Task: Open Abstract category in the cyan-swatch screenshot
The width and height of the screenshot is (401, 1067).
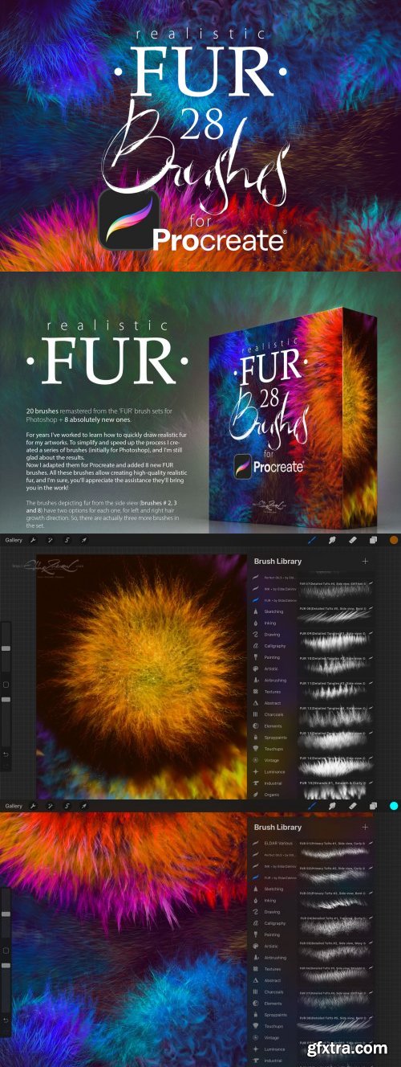Action: coord(269,980)
